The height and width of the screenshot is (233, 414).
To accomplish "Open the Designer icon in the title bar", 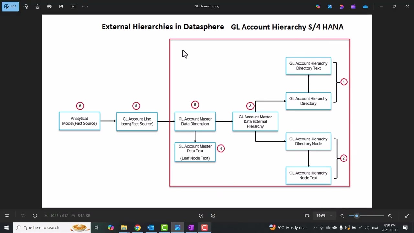I will click(330, 6).
